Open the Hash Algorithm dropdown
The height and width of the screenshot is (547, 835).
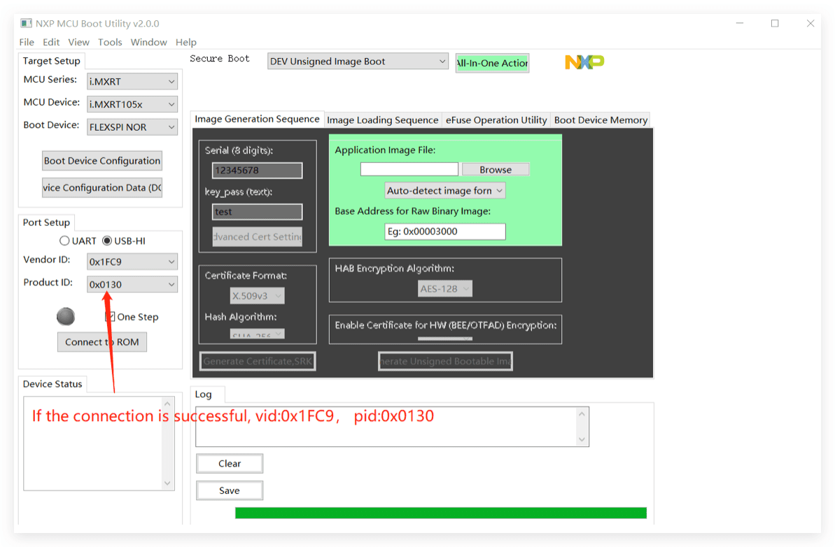257,334
